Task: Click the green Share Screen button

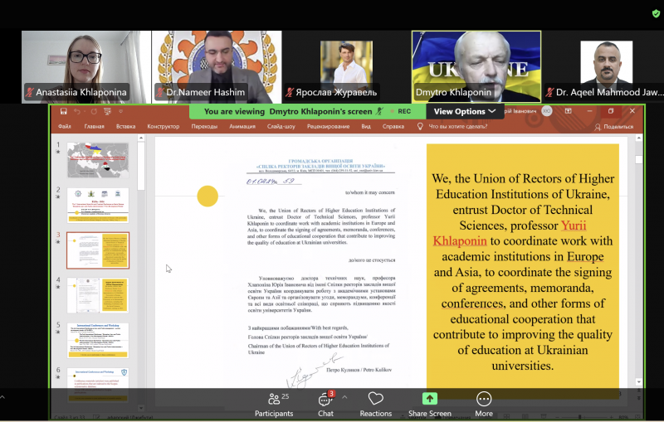Action: pos(429,403)
